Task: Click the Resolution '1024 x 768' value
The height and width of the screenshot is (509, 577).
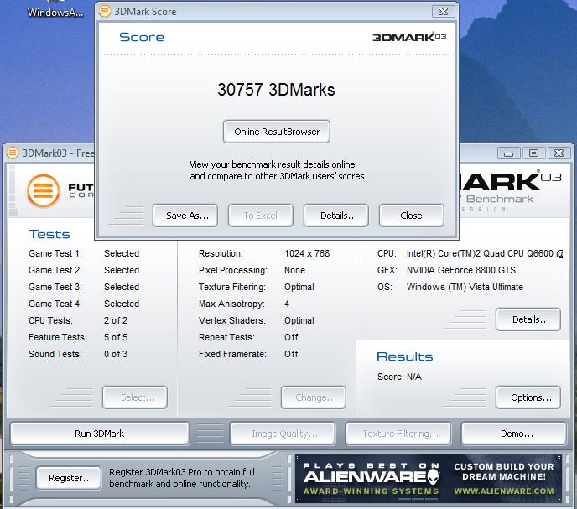Action: point(307,253)
